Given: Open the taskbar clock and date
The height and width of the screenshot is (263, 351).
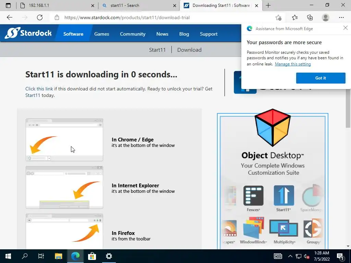Looking at the screenshot, I should click(322, 256).
